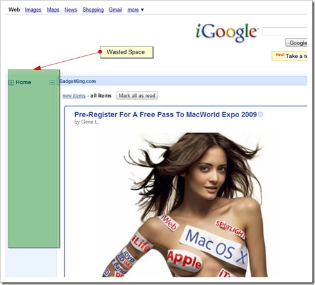Select the Web item in top bar
The image size is (315, 285).
(x=14, y=10)
